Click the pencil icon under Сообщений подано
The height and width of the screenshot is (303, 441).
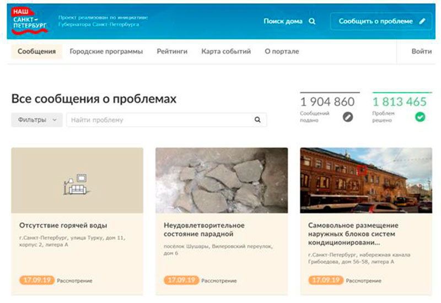coord(348,117)
